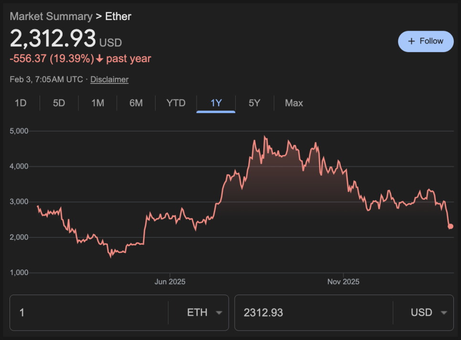Click the plus icon in the Follow button
Viewport: 461px width, 340px height.
[x=411, y=42]
